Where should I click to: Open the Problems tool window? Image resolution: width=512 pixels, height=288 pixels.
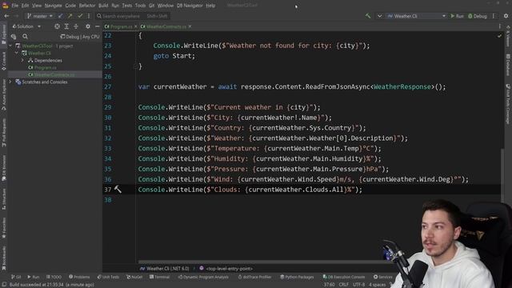[x=79, y=277]
